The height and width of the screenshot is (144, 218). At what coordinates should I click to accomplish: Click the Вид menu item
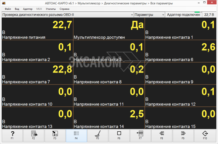coord(17,9)
